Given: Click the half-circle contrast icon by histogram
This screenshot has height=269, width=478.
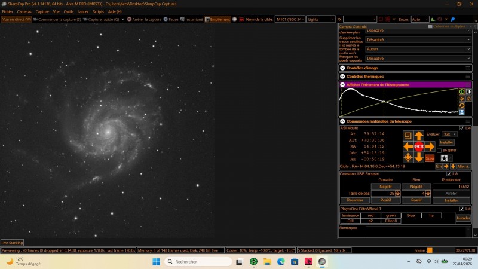Looking at the screenshot, I should tap(468, 91).
